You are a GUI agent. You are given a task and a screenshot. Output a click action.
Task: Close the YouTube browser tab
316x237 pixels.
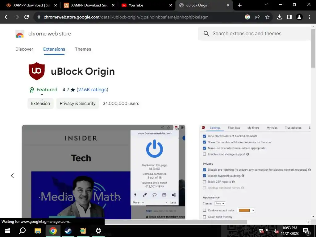[x=170, y=5]
